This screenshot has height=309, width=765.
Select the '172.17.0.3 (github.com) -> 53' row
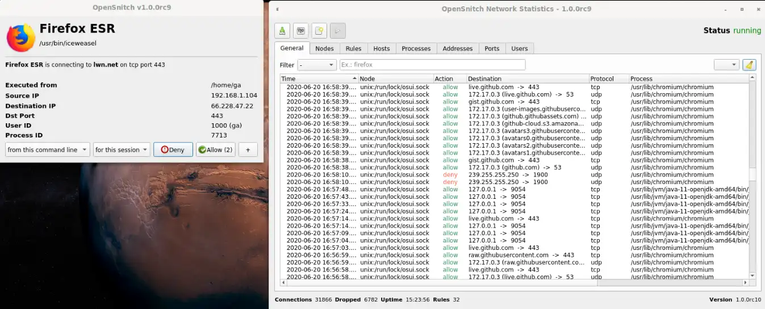coord(515,168)
